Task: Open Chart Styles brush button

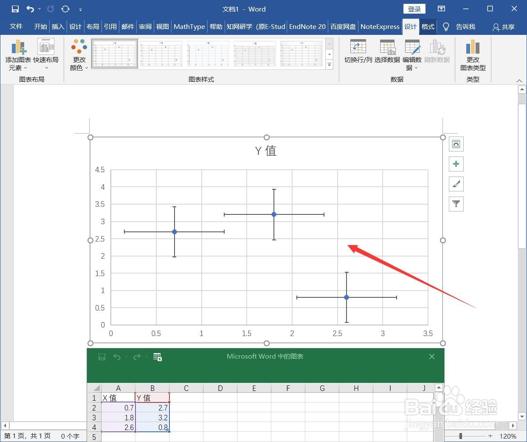Action: 456,184
